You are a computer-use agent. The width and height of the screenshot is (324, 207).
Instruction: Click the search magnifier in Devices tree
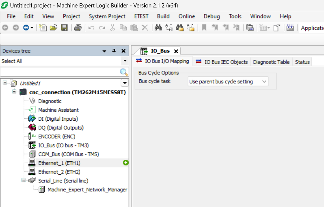123,72
